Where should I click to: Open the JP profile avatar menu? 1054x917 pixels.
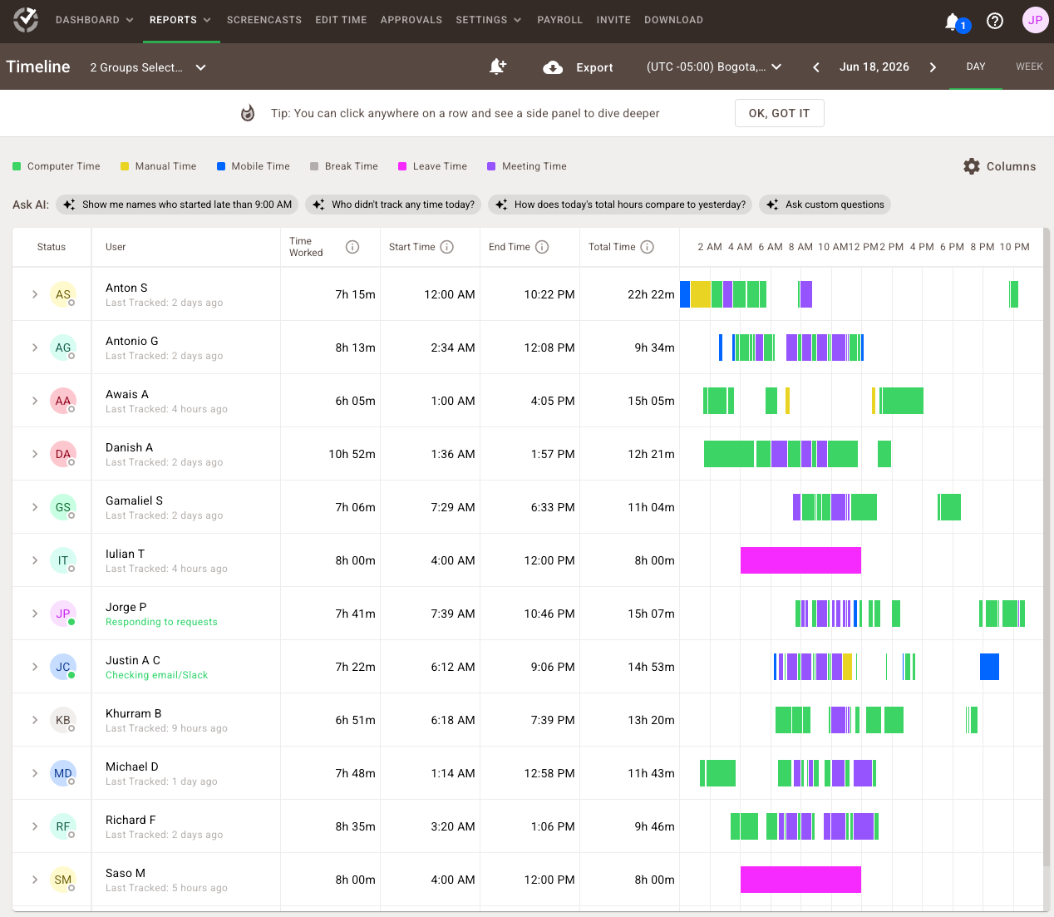click(1035, 21)
